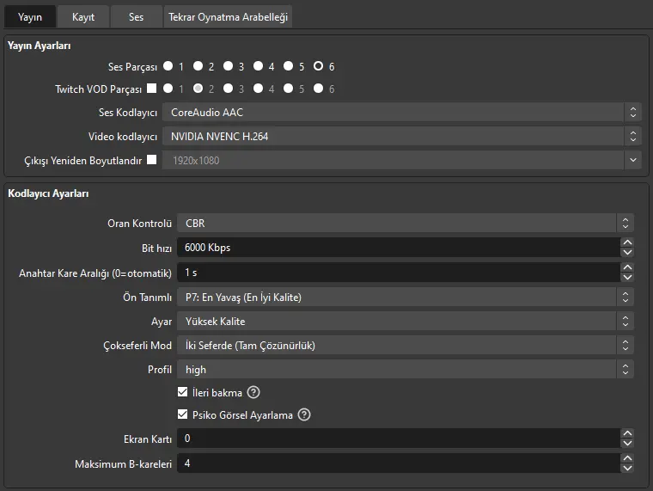
Task: Open the Tekrar Oynatma Arabelleği tab
Action: click(228, 16)
